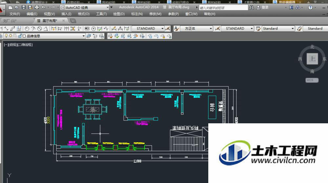Screen dimensions: 328x183
Task: Select the Dimension Update tool
Action: pyautogui.click(x=127, y=29)
